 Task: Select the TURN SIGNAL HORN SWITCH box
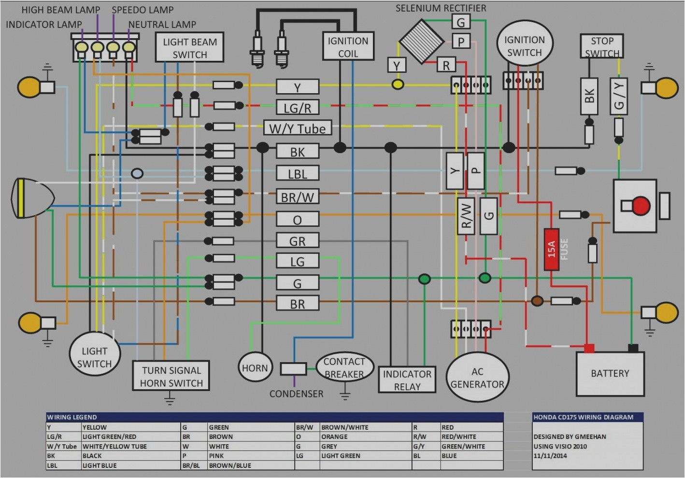pos(171,376)
